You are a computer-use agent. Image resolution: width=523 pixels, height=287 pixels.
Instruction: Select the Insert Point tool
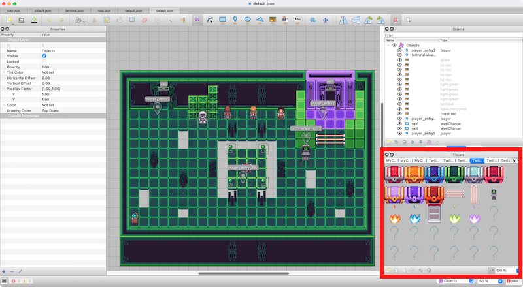(235, 20)
